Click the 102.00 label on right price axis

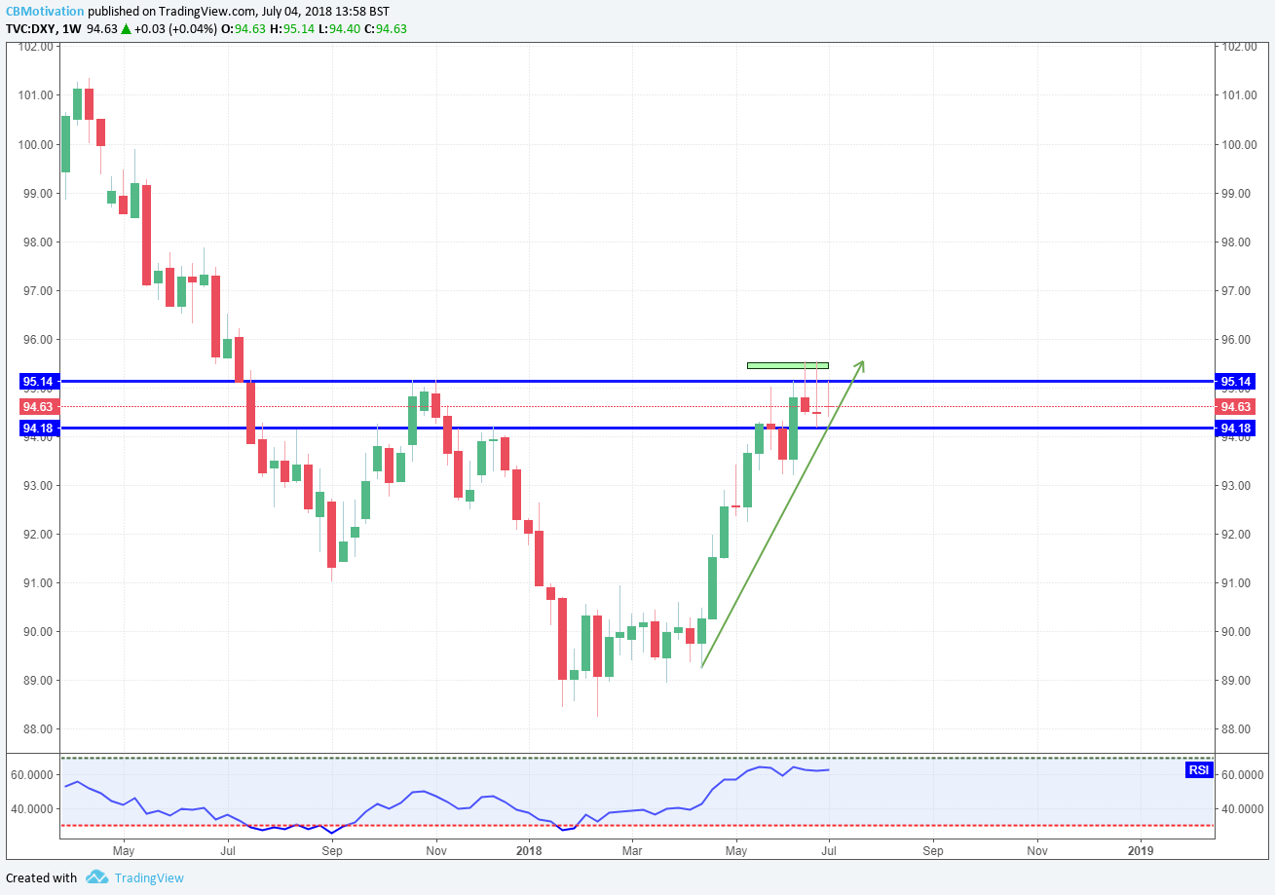[x=1238, y=47]
